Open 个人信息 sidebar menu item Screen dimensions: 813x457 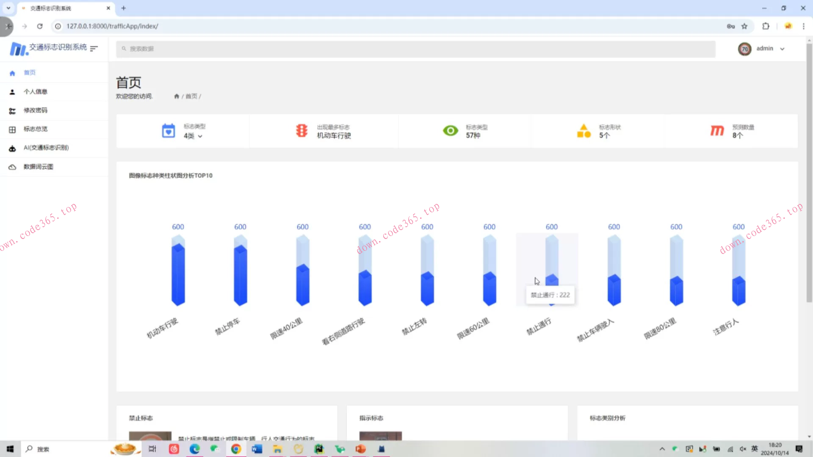(35, 92)
